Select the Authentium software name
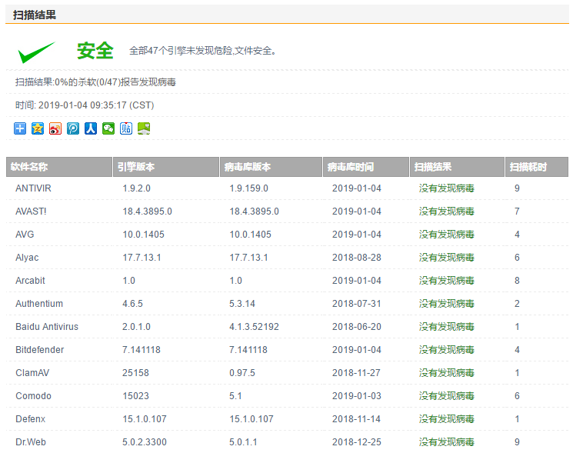Image resolution: width=573 pixels, height=453 pixels. [x=39, y=304]
